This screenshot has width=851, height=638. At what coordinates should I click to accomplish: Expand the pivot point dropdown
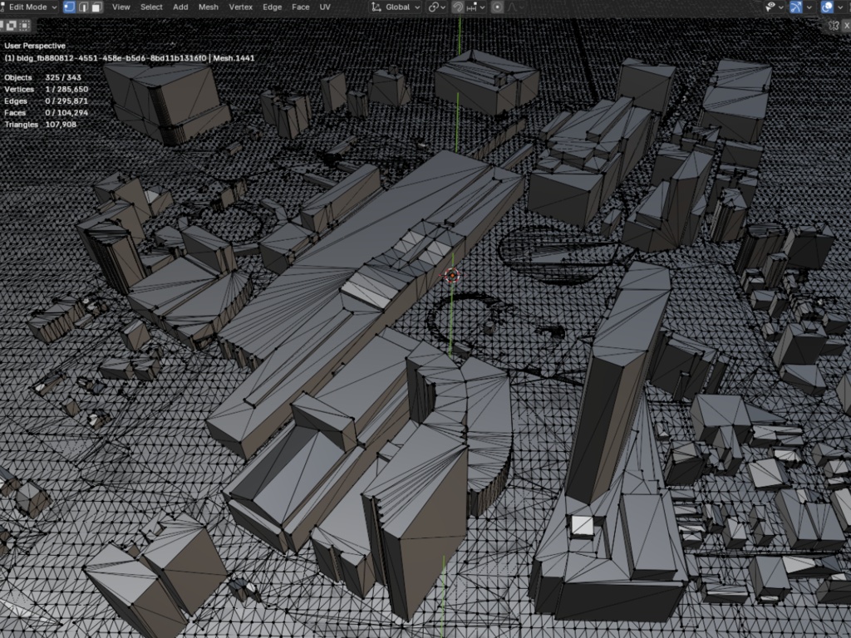point(437,7)
